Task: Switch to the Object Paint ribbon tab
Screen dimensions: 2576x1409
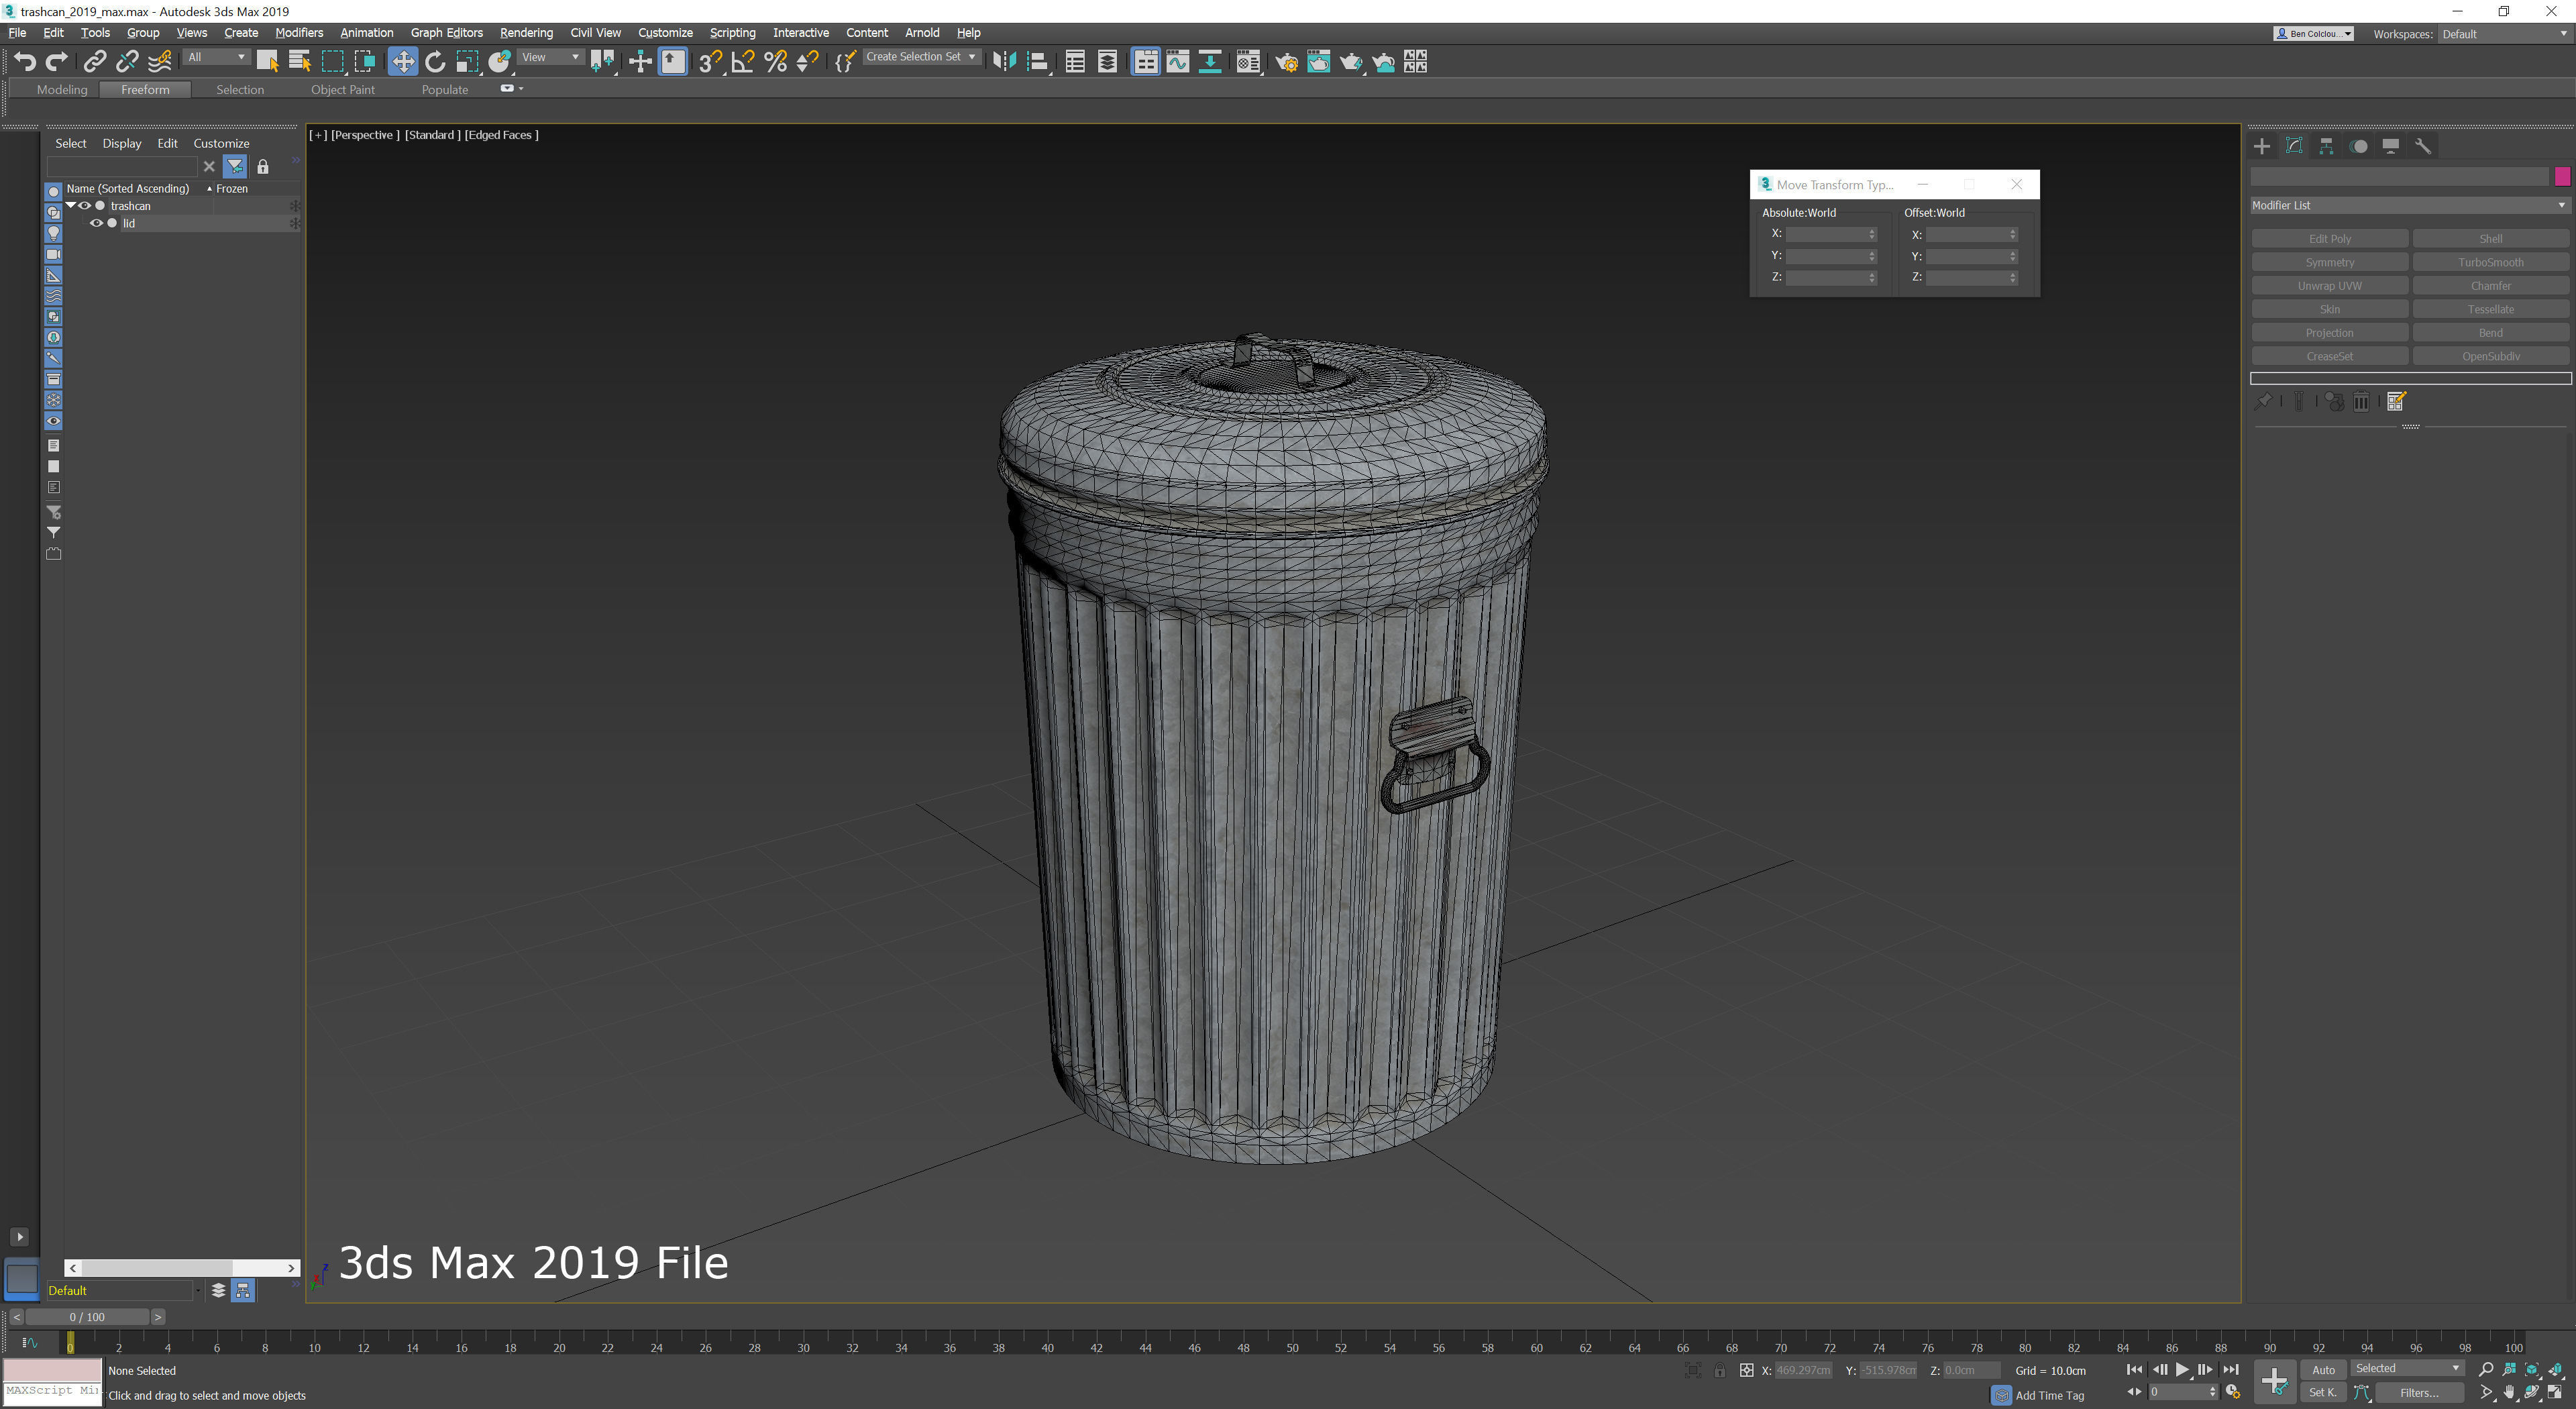Action: click(x=343, y=90)
